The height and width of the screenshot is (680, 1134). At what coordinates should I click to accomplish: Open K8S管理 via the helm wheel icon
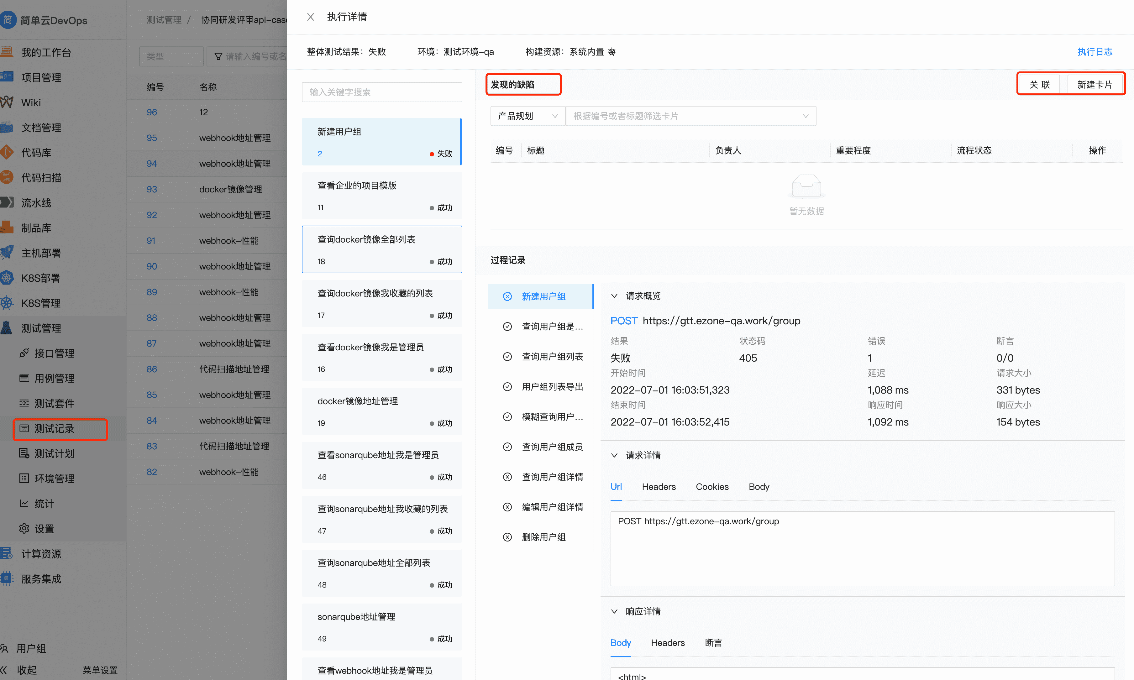click(x=7, y=303)
